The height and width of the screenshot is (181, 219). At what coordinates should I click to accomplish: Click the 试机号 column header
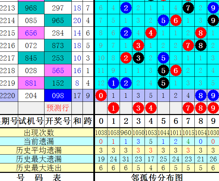point(31,121)
